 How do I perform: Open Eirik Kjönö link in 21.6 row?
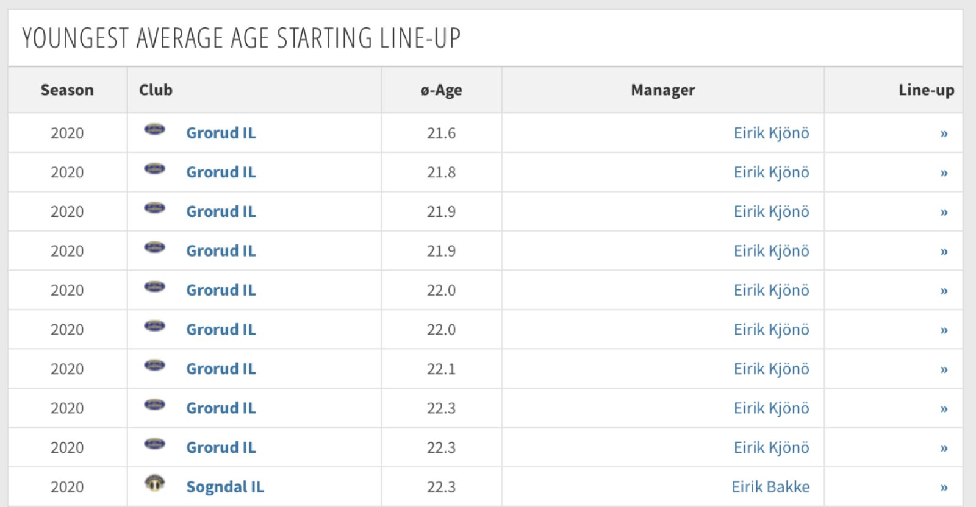click(x=771, y=133)
